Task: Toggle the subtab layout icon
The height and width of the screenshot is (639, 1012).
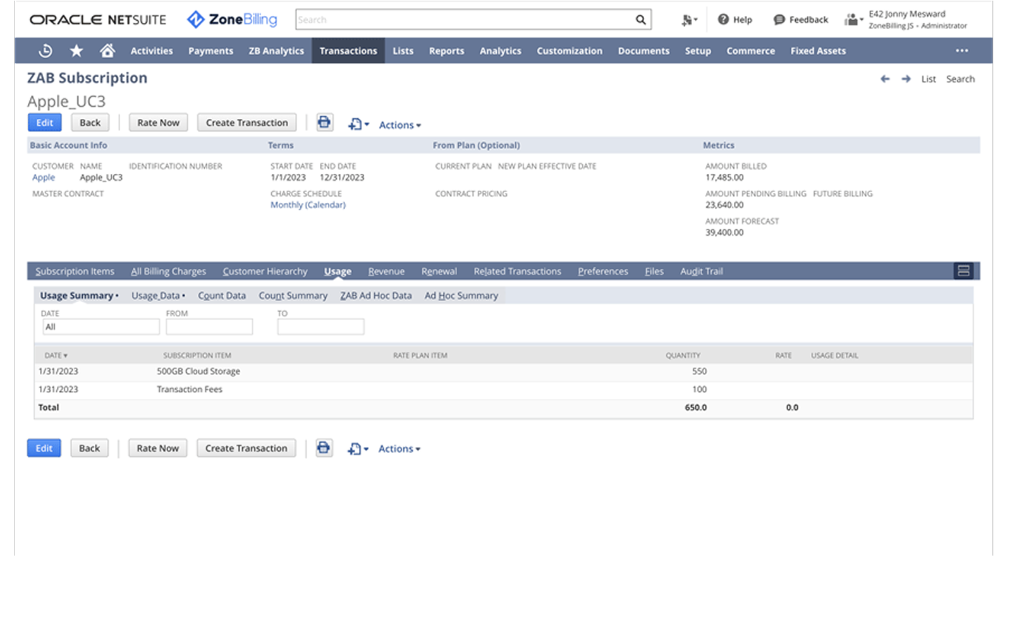Action: (963, 271)
